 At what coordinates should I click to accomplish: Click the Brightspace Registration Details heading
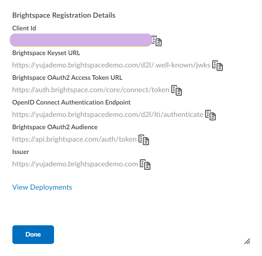pyautogui.click(x=64, y=15)
